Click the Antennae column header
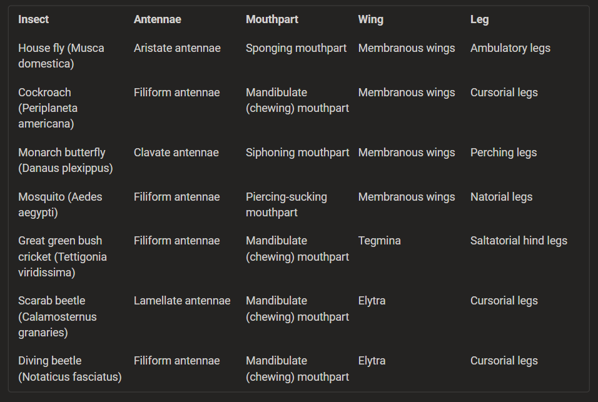The width and height of the screenshot is (598, 402). click(157, 19)
